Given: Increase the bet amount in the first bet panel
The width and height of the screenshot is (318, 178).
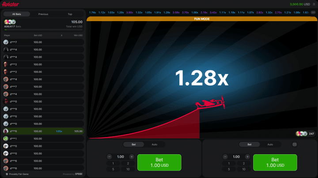Looking at the screenshot, I should [x=132, y=157].
